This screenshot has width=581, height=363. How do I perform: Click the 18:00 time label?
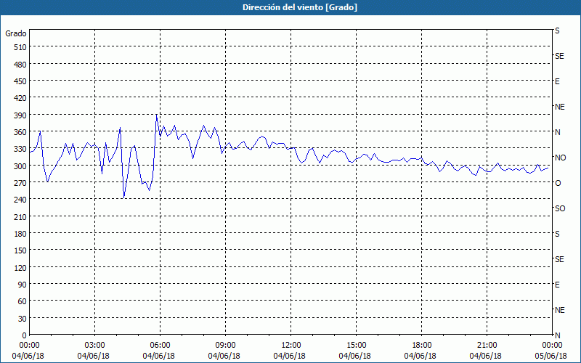tap(420, 346)
